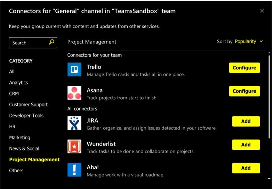Click 'Gather, organize, and assign issues' description
The image size is (272, 189).
(152, 128)
